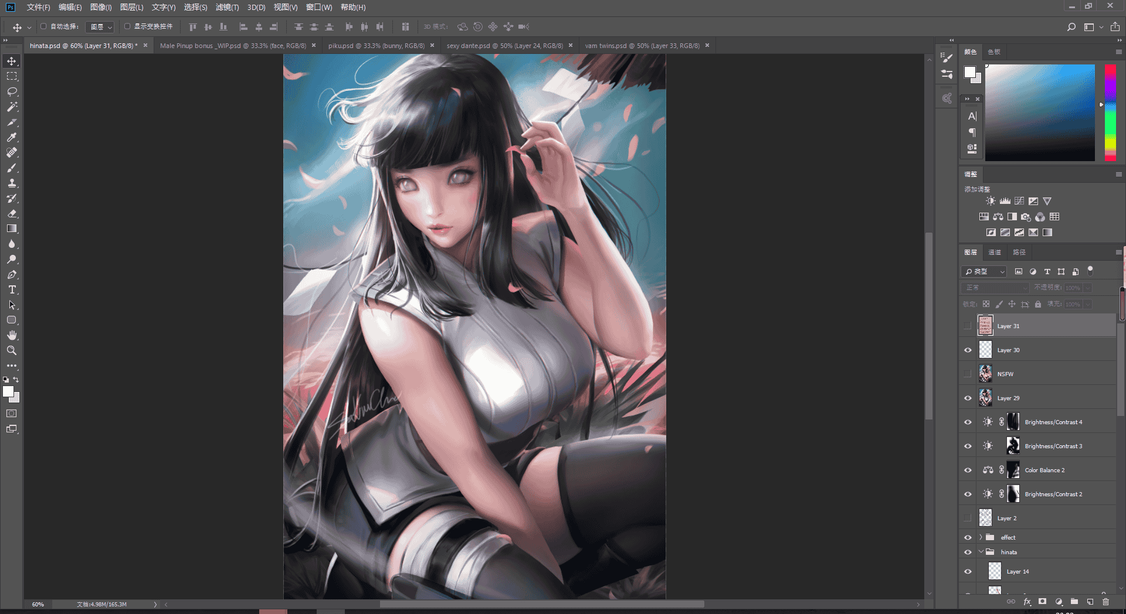Expand the effect layer group
Image resolution: width=1126 pixels, height=614 pixels.
(x=981, y=537)
